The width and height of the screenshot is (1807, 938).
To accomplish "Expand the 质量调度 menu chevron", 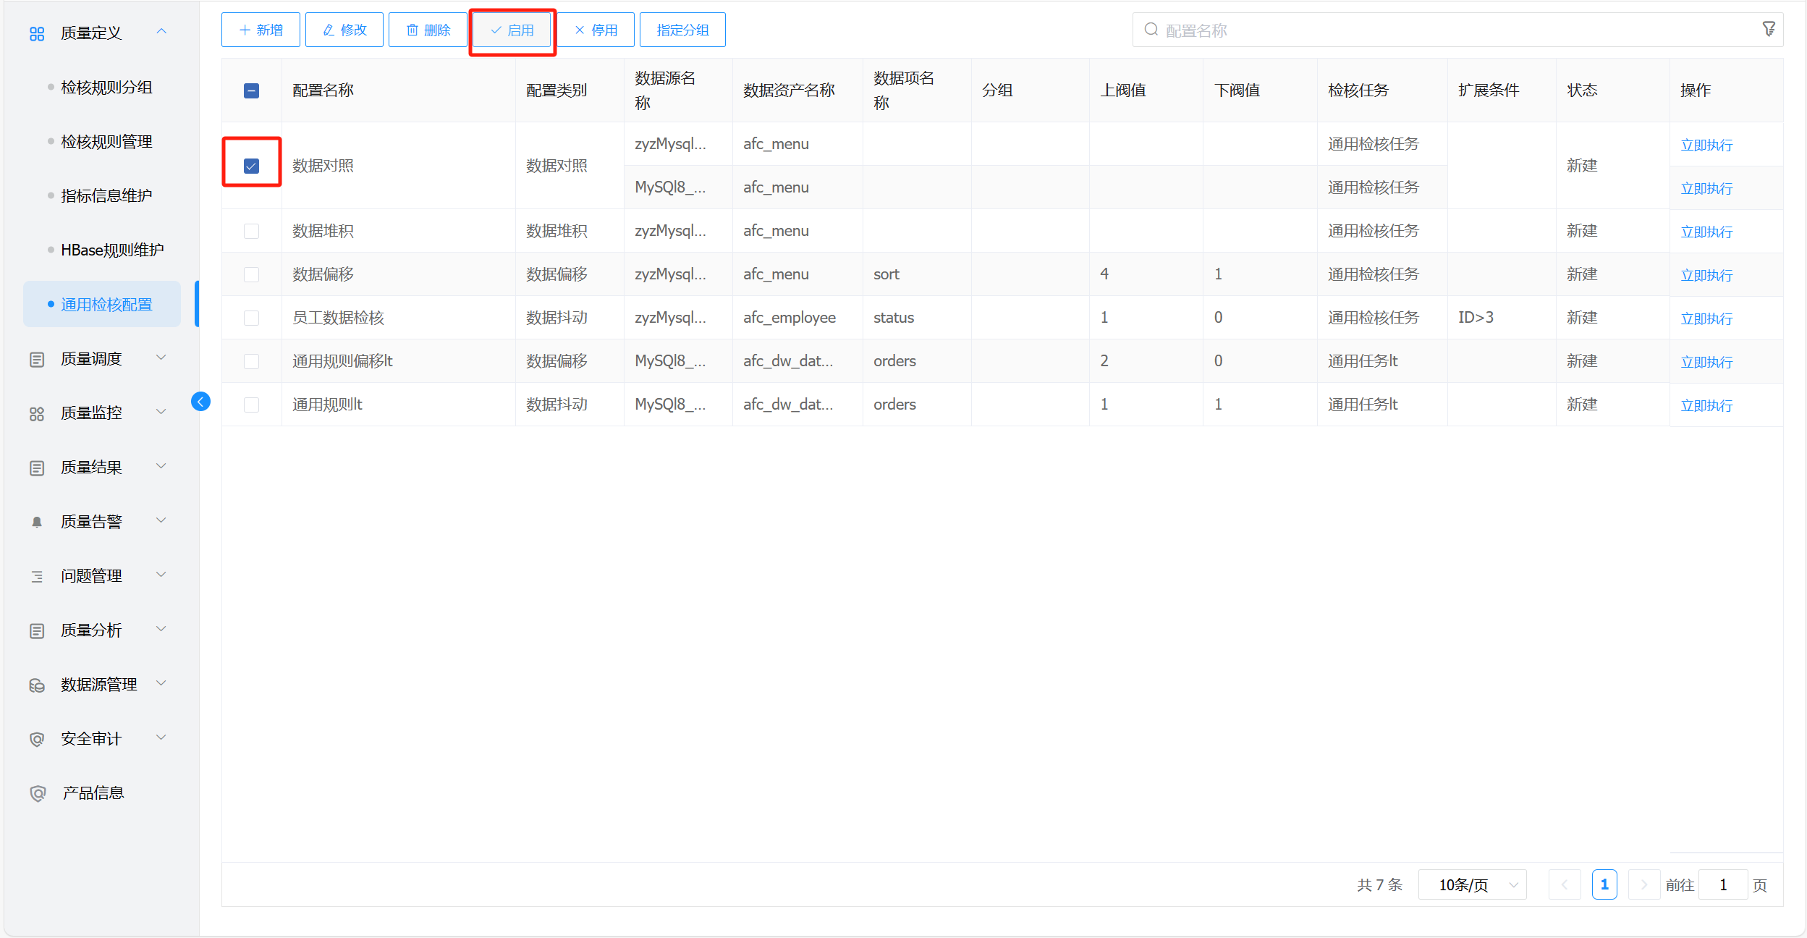I will coord(161,358).
